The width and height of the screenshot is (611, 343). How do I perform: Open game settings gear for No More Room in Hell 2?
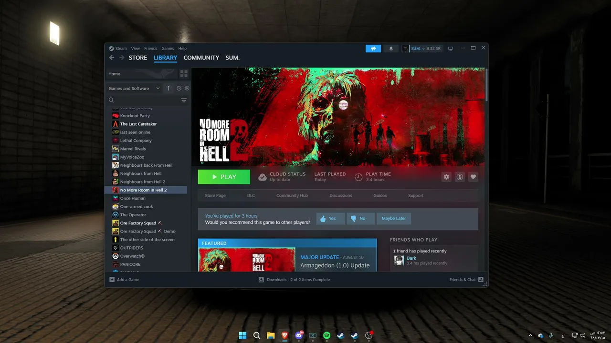(x=446, y=177)
